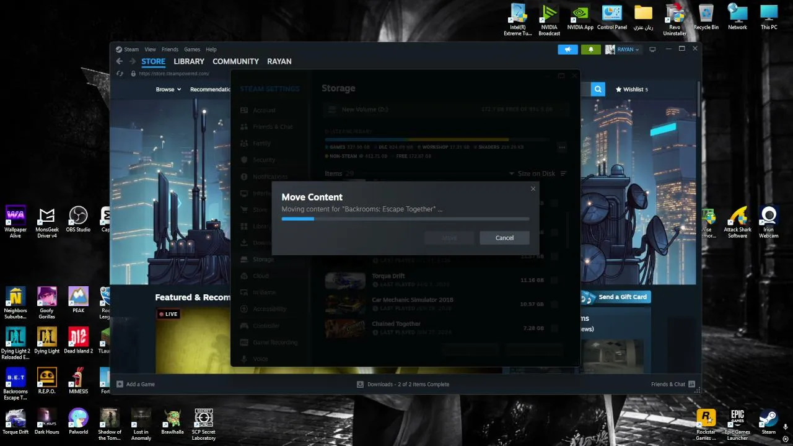Switch to the COMMUNITY tab
Image resolution: width=793 pixels, height=446 pixels.
click(235, 61)
